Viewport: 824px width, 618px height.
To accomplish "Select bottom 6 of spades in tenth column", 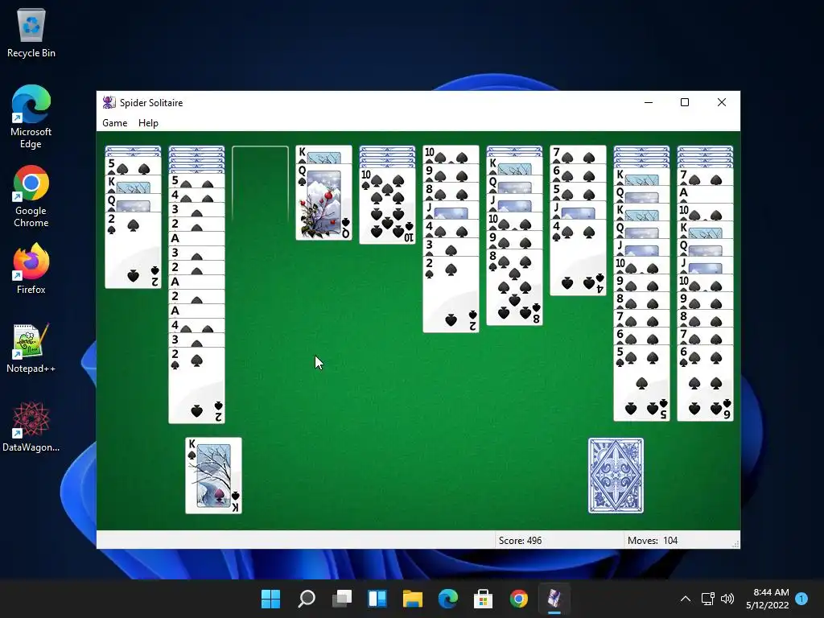I will 705,383.
